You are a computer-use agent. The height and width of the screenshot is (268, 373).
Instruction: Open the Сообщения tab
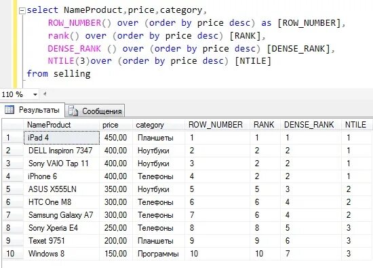(x=95, y=111)
